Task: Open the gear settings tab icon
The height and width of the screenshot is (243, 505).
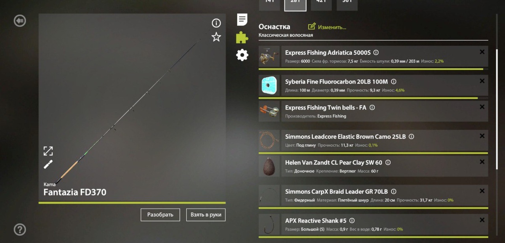Action: [242, 55]
